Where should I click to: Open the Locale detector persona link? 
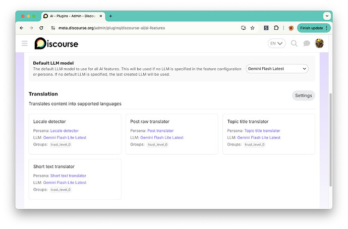point(65,130)
